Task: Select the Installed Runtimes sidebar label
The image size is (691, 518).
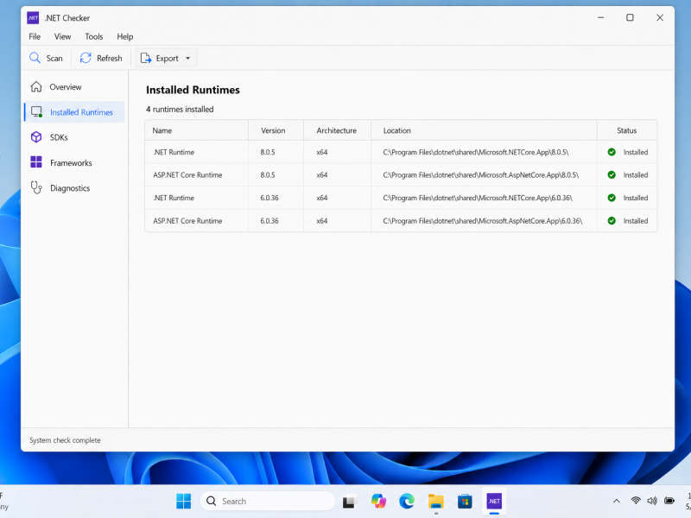Action: click(x=81, y=112)
